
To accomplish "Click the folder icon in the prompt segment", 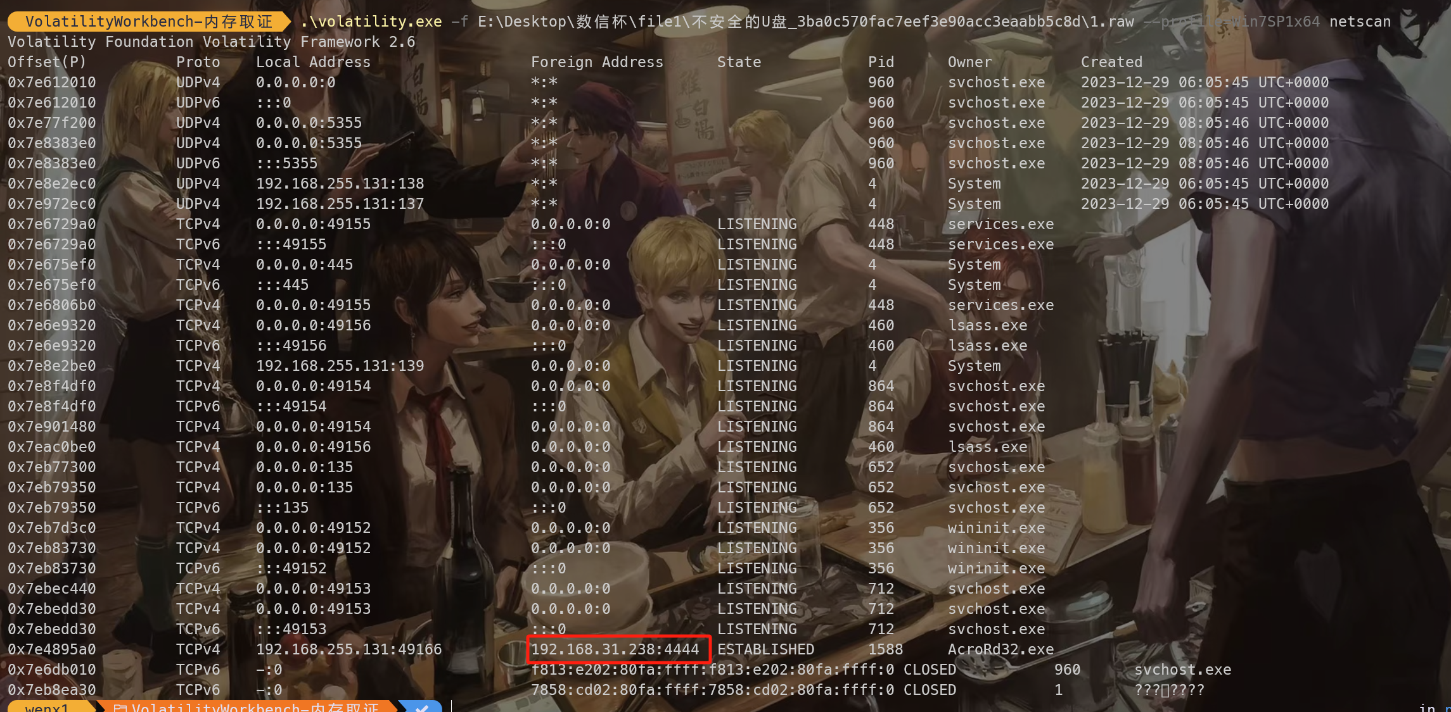I will point(120,708).
